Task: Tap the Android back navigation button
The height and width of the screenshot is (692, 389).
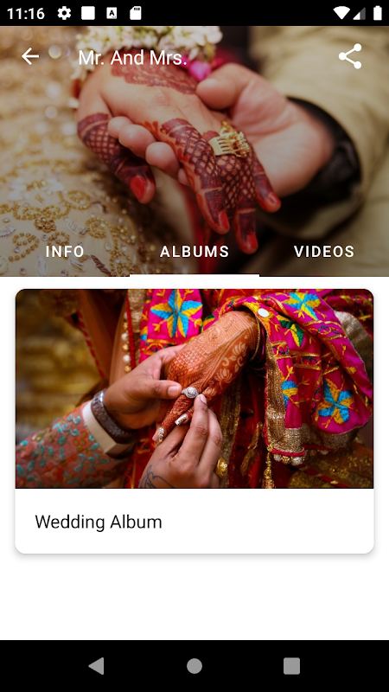Action: 97,666
